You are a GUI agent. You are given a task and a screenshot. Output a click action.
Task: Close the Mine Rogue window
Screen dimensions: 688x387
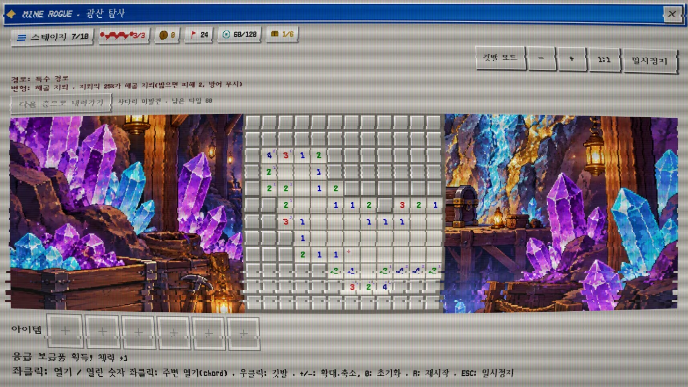coord(672,14)
